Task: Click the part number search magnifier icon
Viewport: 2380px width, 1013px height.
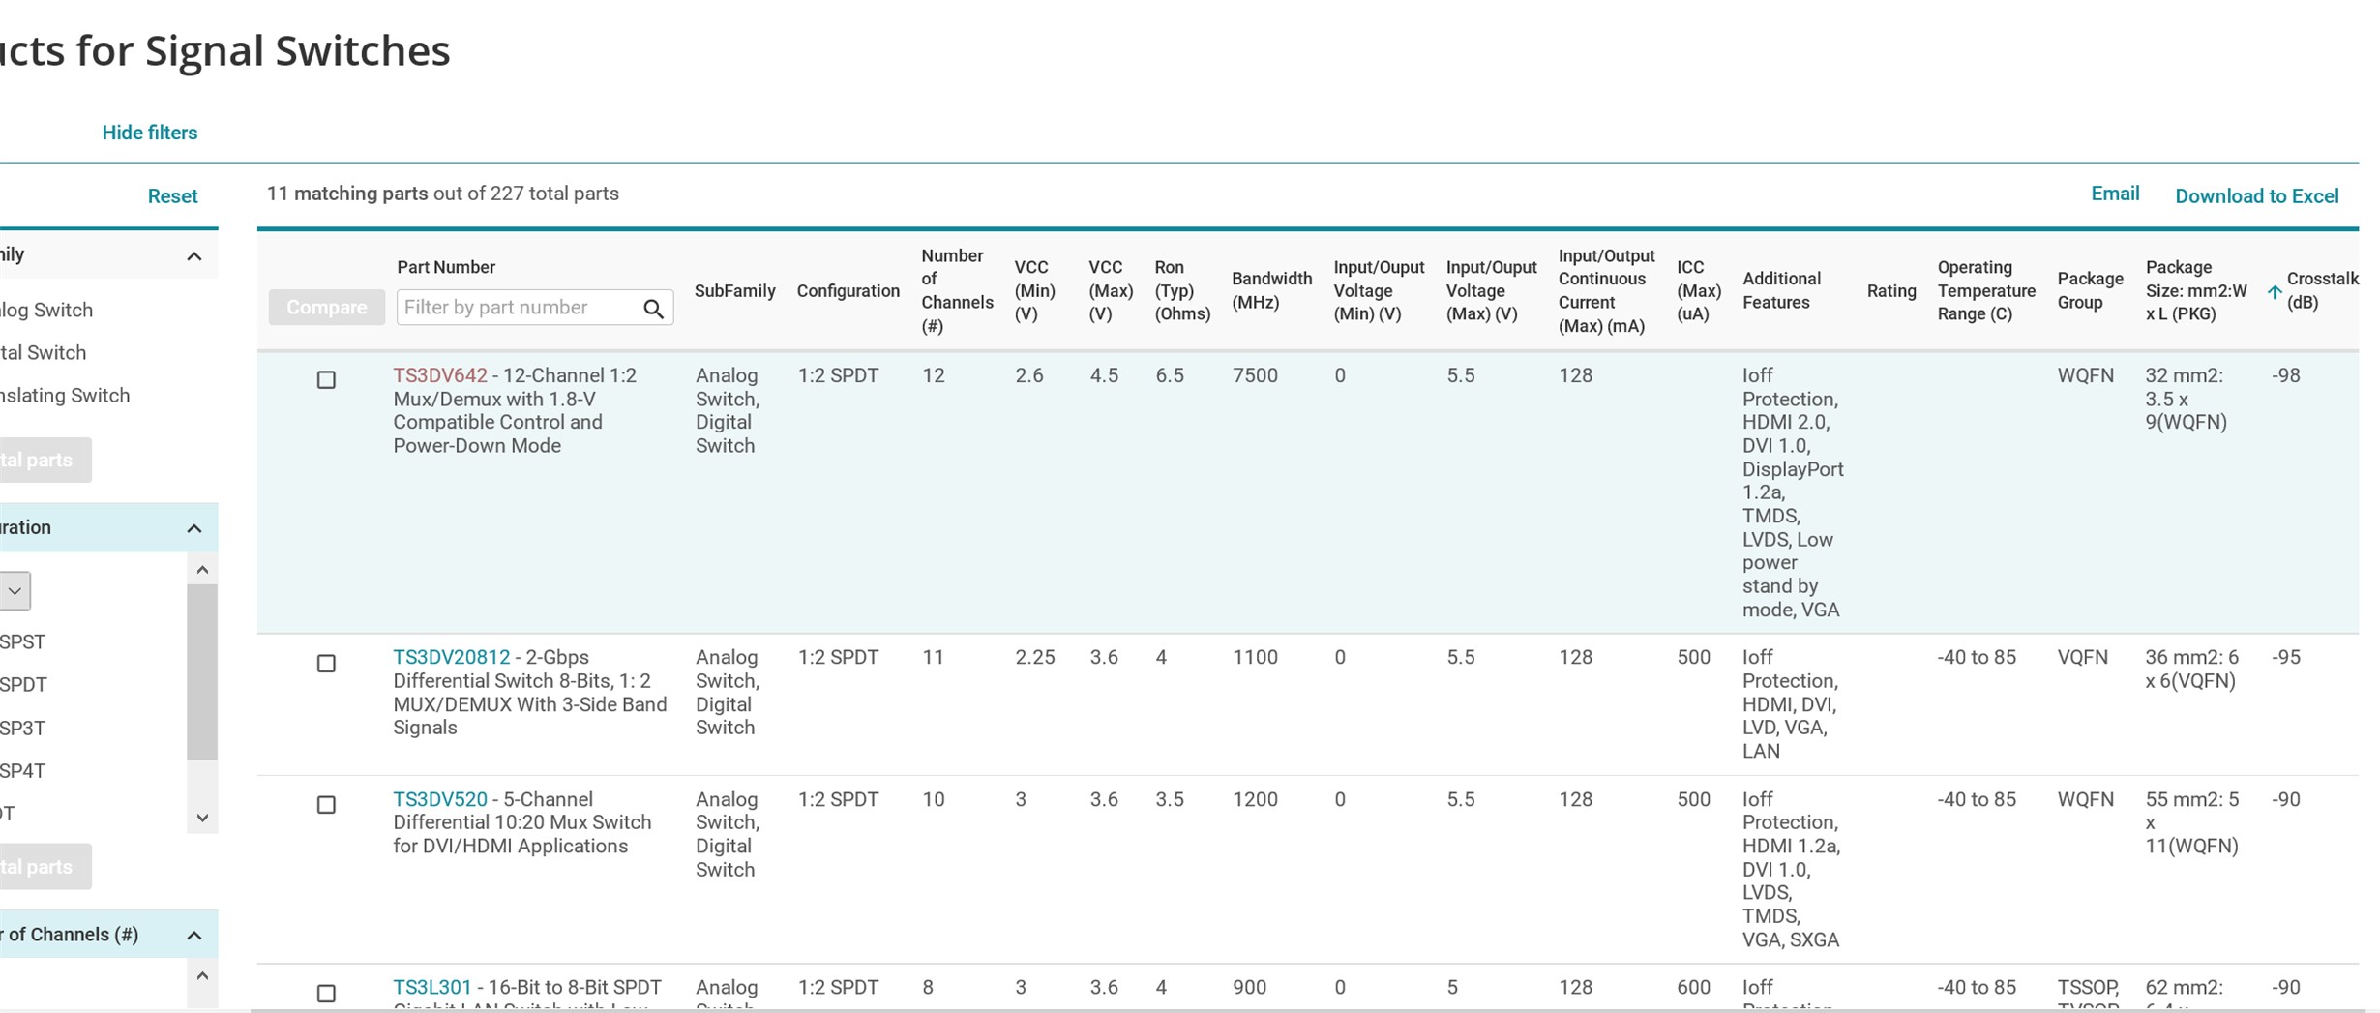Action: click(x=654, y=309)
